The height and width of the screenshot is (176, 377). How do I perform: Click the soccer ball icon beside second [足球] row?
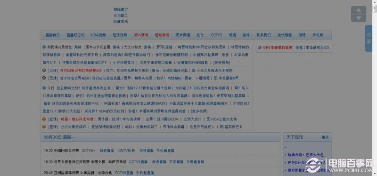[44, 78]
